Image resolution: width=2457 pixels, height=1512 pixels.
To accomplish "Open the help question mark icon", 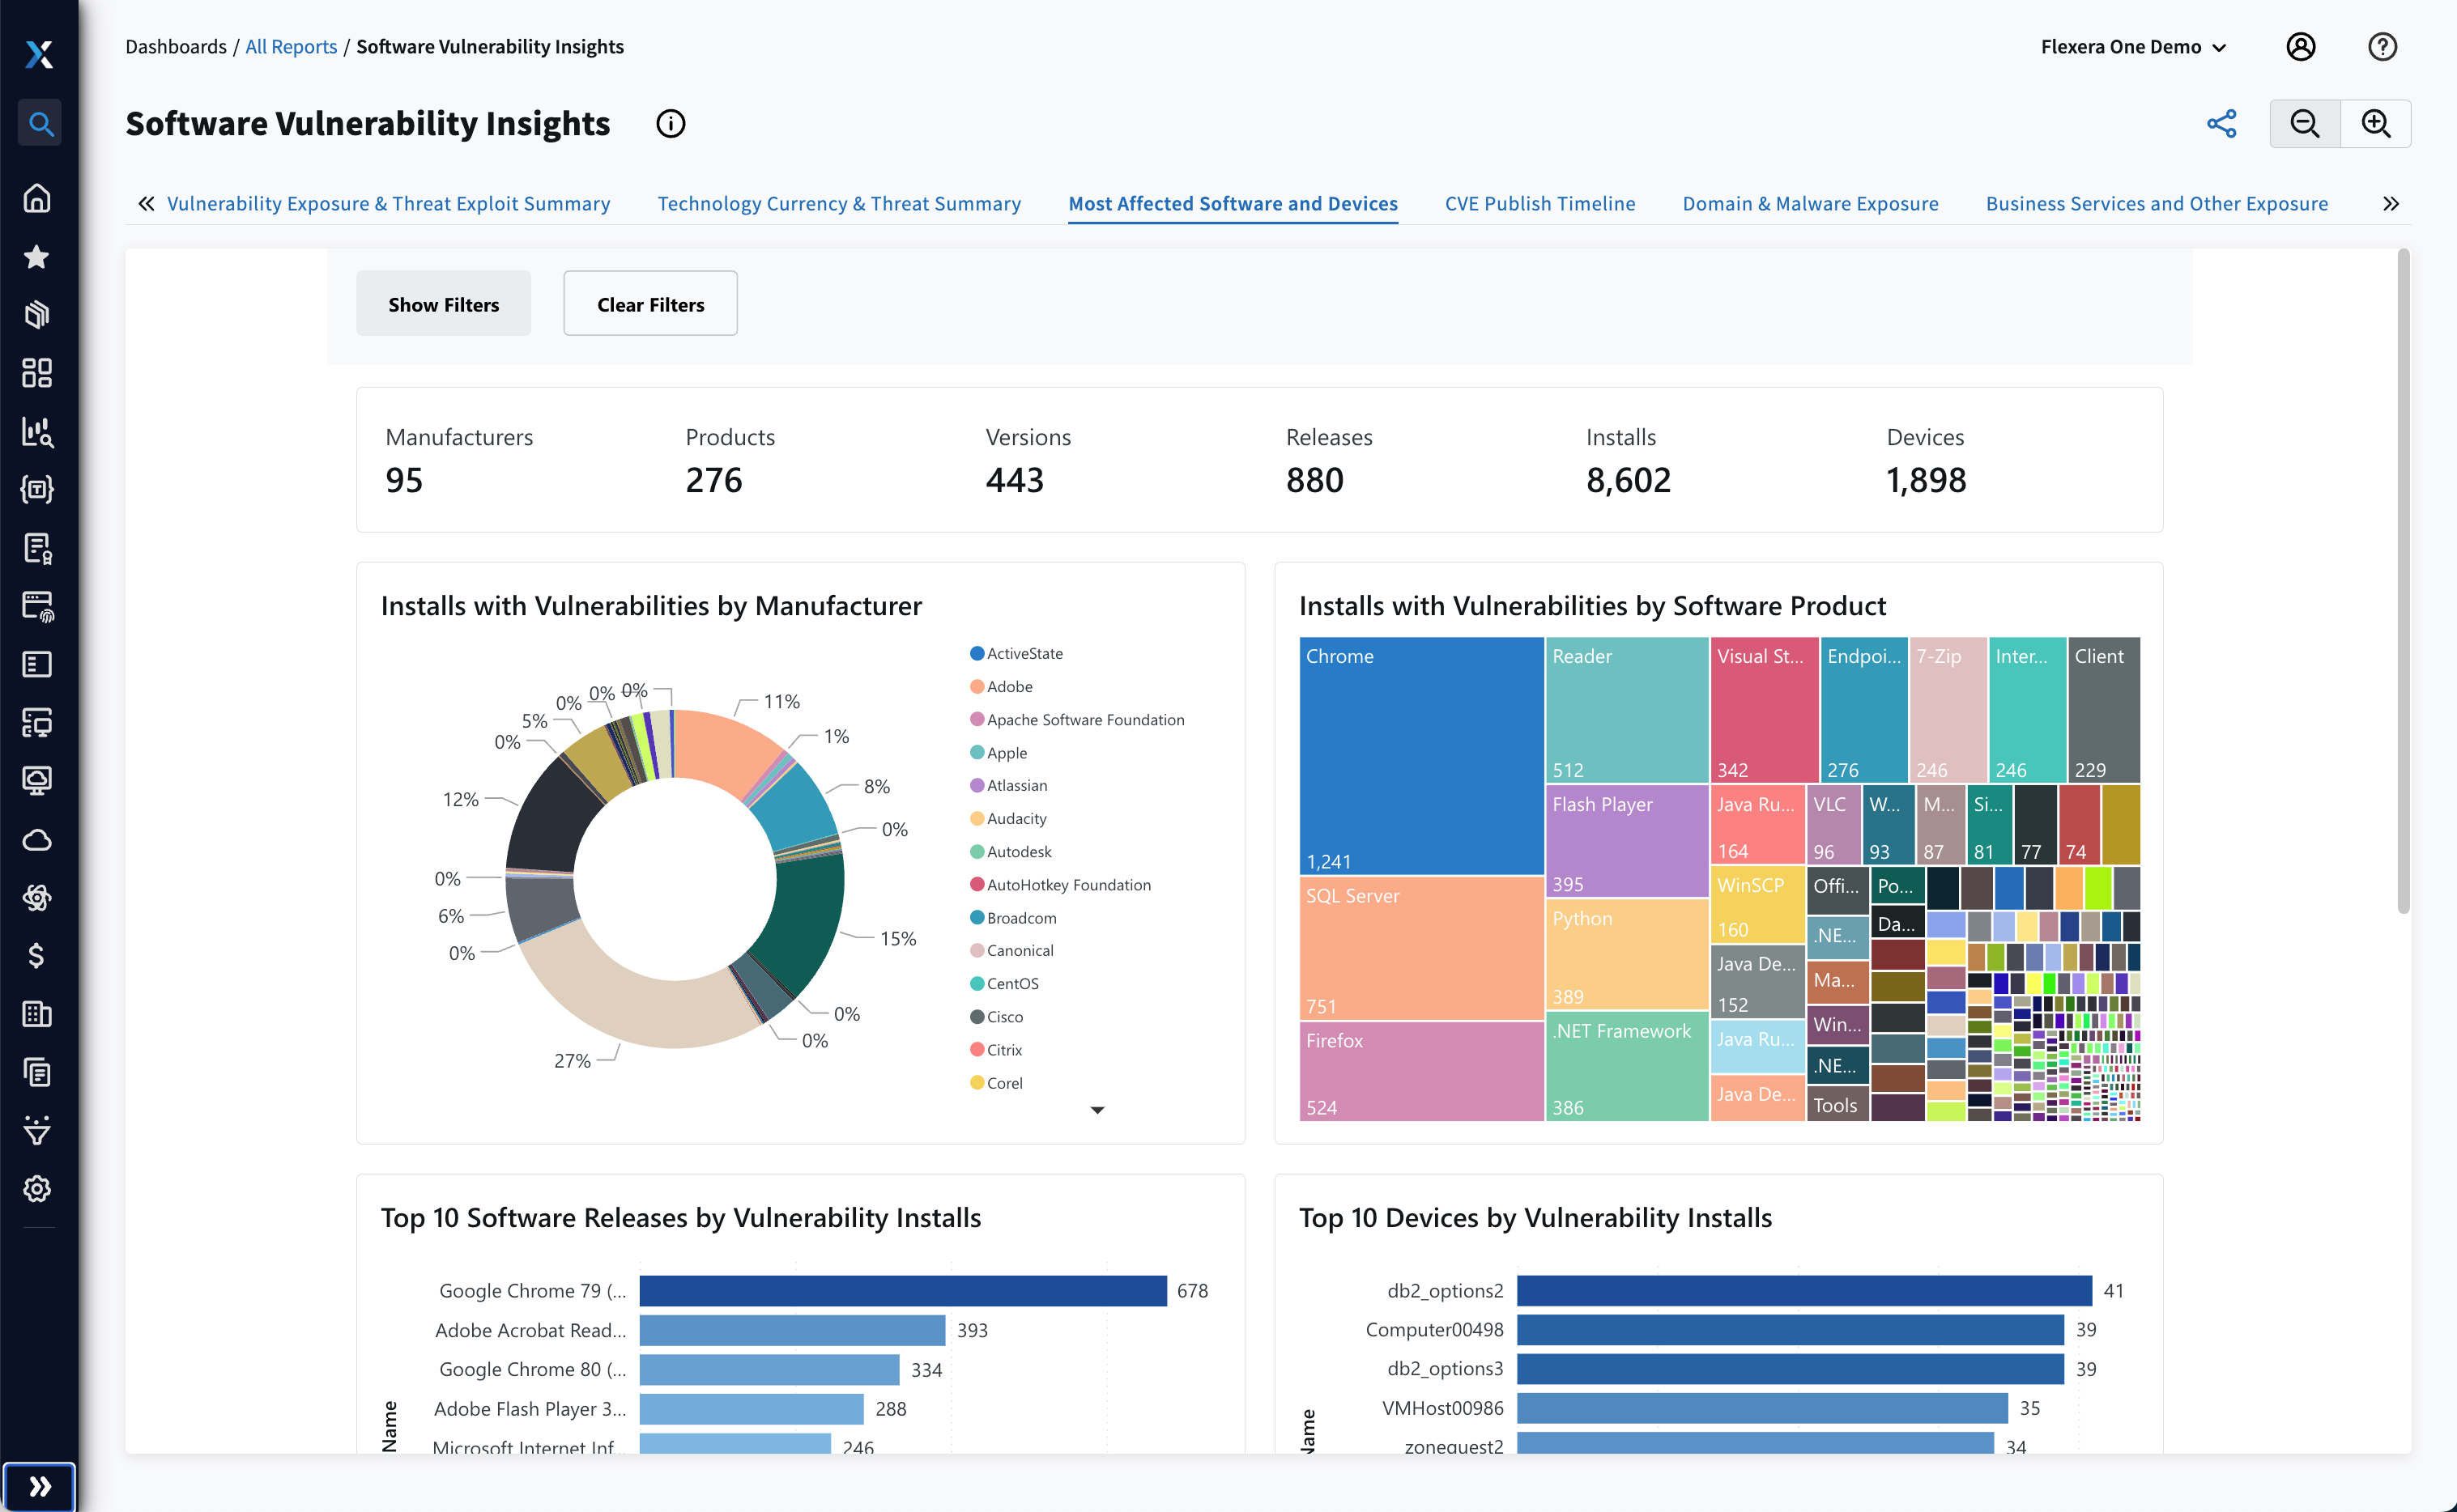I will [2382, 46].
